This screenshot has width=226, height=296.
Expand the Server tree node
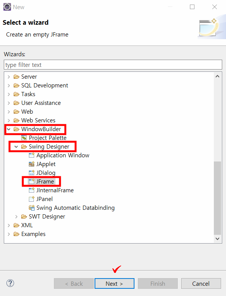coord(9,77)
